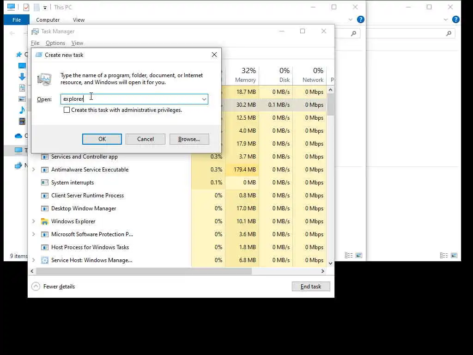Switch to large icons view in rightmost window

click(454, 255)
